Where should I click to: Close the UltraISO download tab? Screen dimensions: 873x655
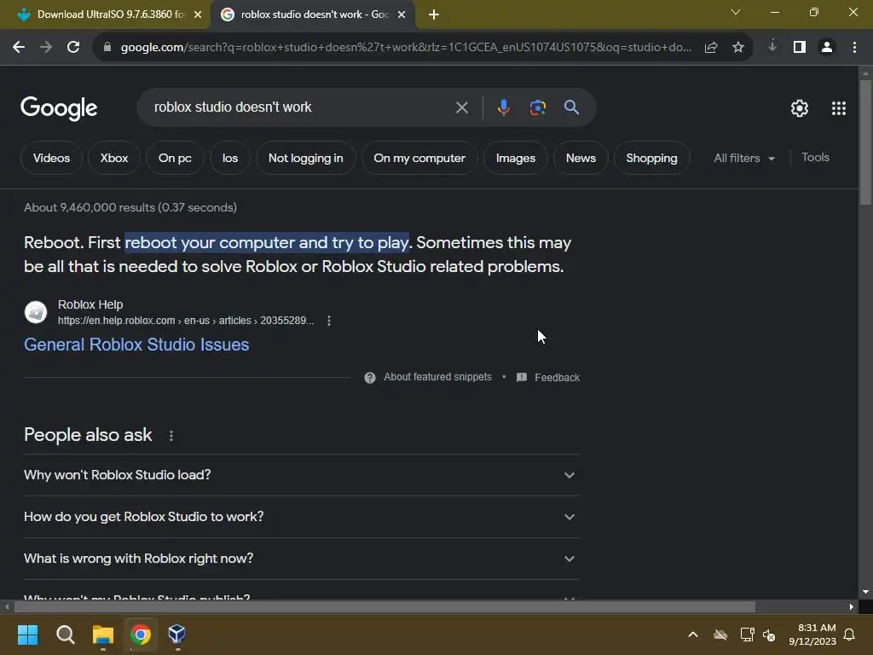click(x=198, y=14)
